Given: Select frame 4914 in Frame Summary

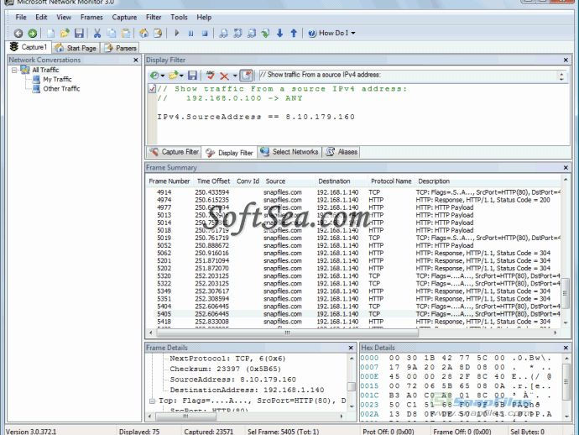Looking at the screenshot, I should 354,192.
